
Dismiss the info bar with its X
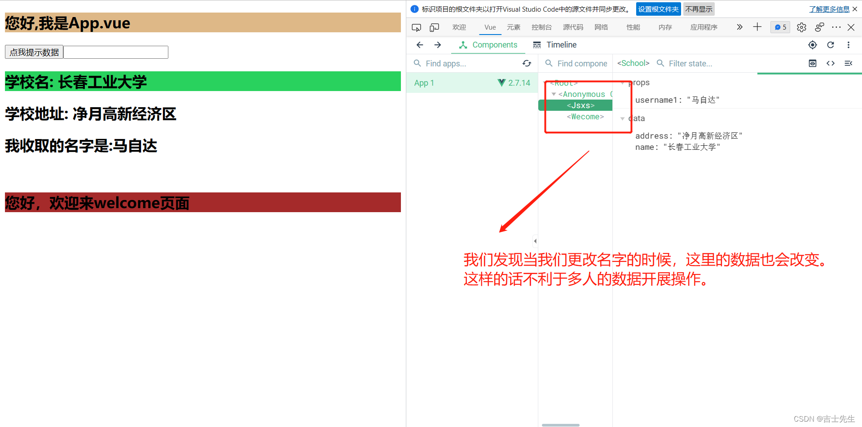click(855, 9)
